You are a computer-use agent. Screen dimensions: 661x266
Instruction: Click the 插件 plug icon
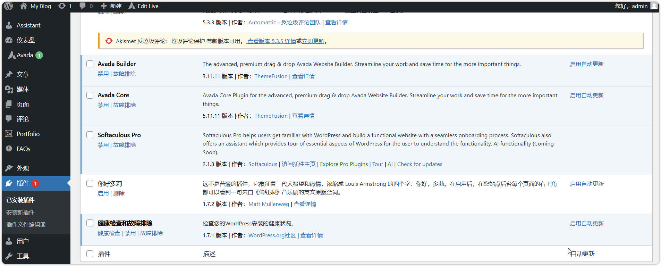(9, 183)
